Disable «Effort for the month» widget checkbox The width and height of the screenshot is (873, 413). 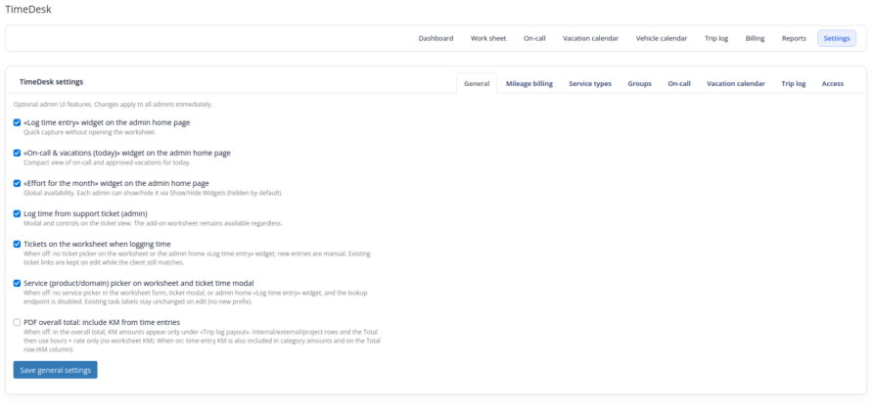(x=17, y=183)
